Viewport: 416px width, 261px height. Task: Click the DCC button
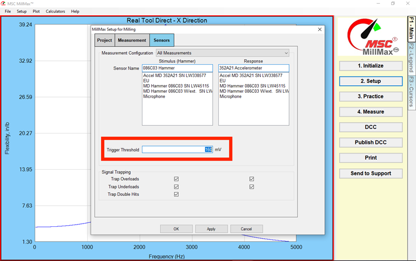(x=370, y=127)
